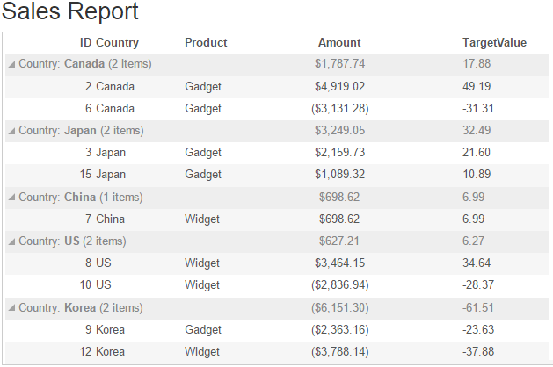
Task: Collapse the China country group
Action: tap(11, 198)
